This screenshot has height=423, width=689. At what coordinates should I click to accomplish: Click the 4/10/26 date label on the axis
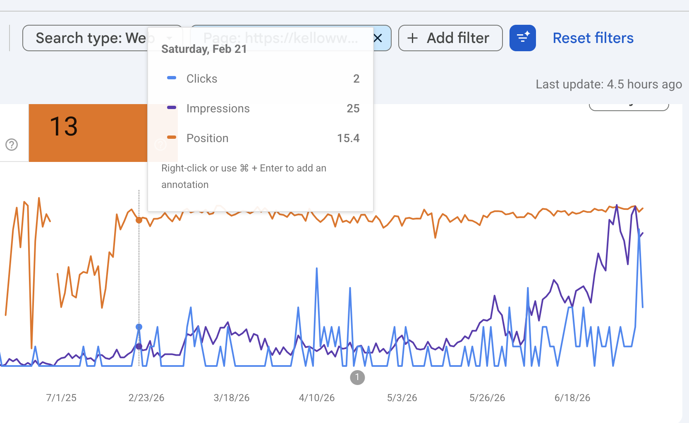pos(317,398)
